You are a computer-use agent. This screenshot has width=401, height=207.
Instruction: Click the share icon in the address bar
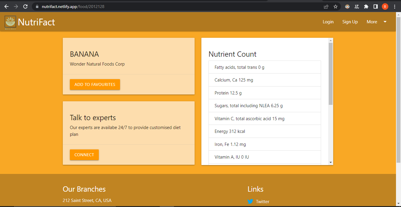(326, 6)
